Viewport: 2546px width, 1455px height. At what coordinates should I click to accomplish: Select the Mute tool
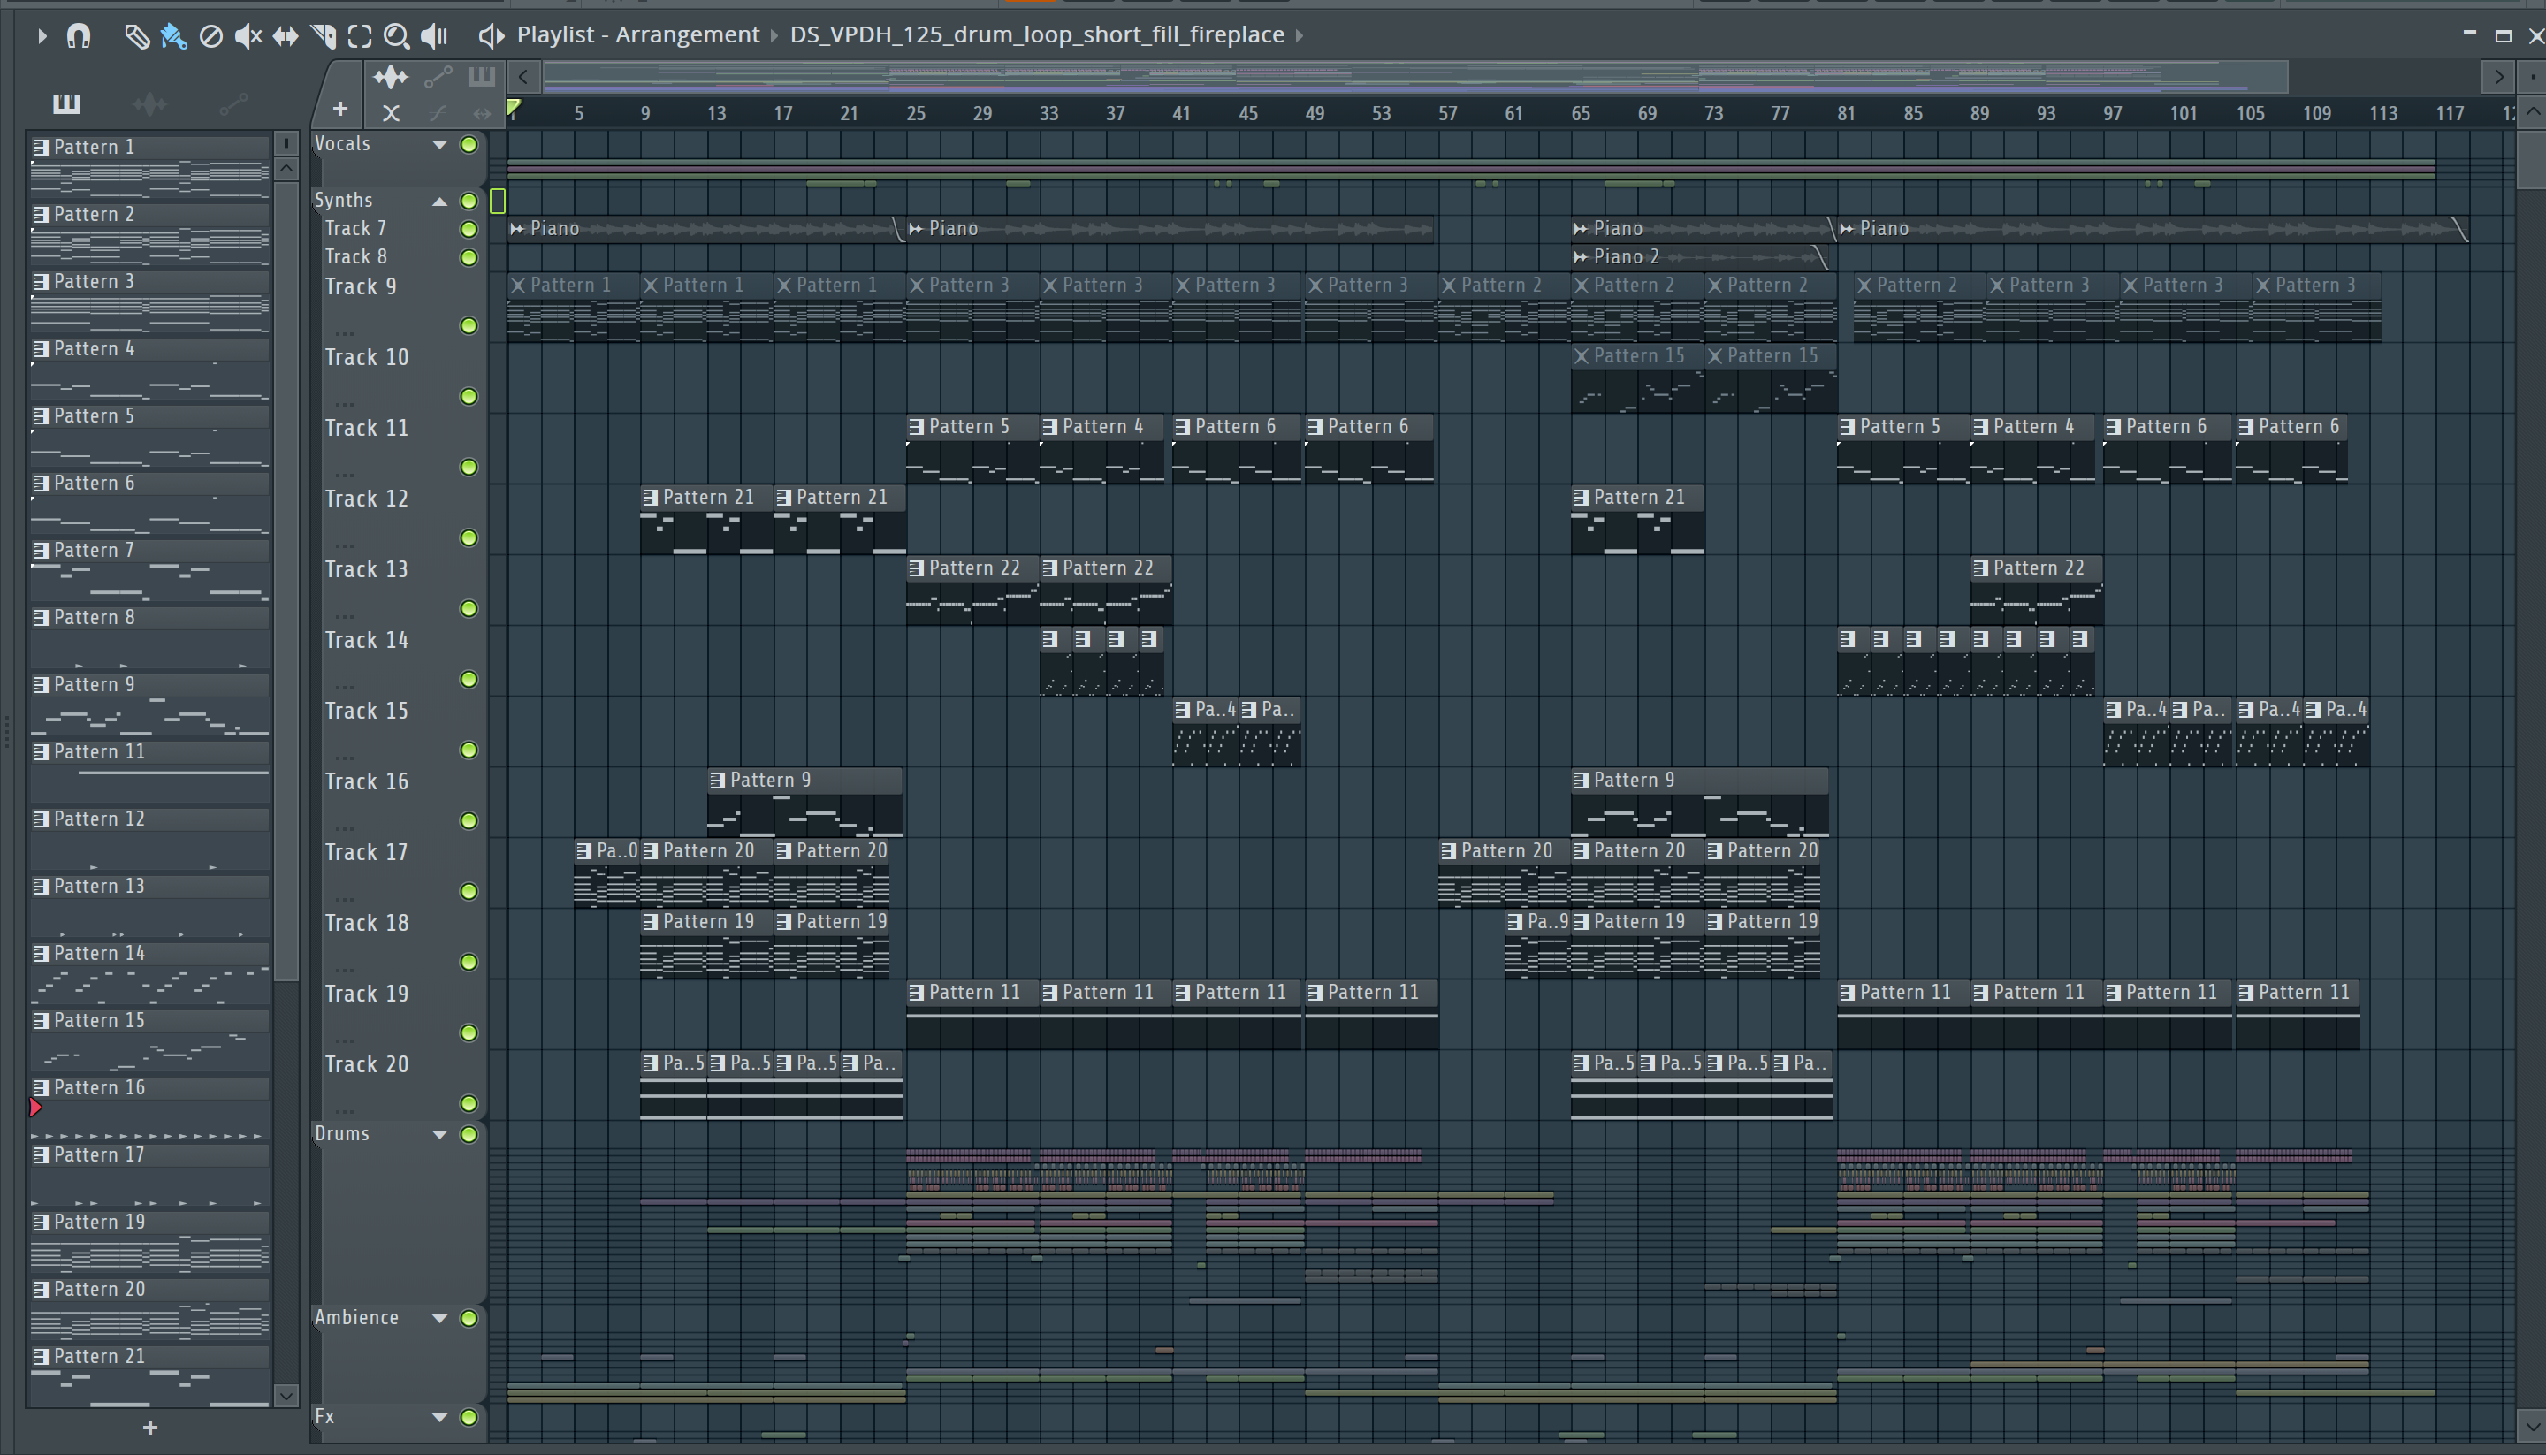(x=248, y=36)
